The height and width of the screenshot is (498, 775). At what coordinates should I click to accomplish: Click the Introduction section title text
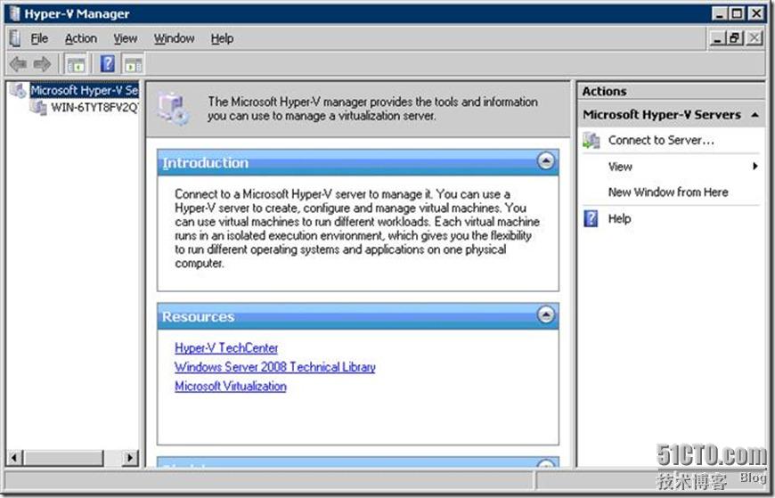pyautogui.click(x=206, y=163)
